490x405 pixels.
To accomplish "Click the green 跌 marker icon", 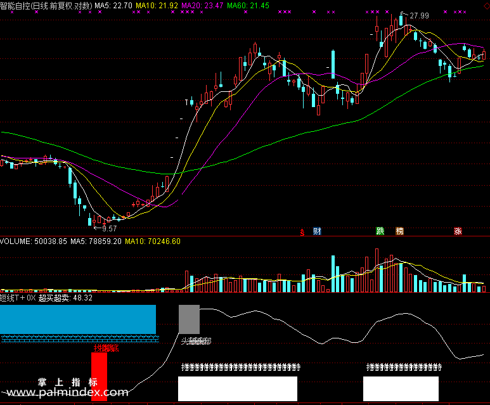I will pyautogui.click(x=380, y=231).
